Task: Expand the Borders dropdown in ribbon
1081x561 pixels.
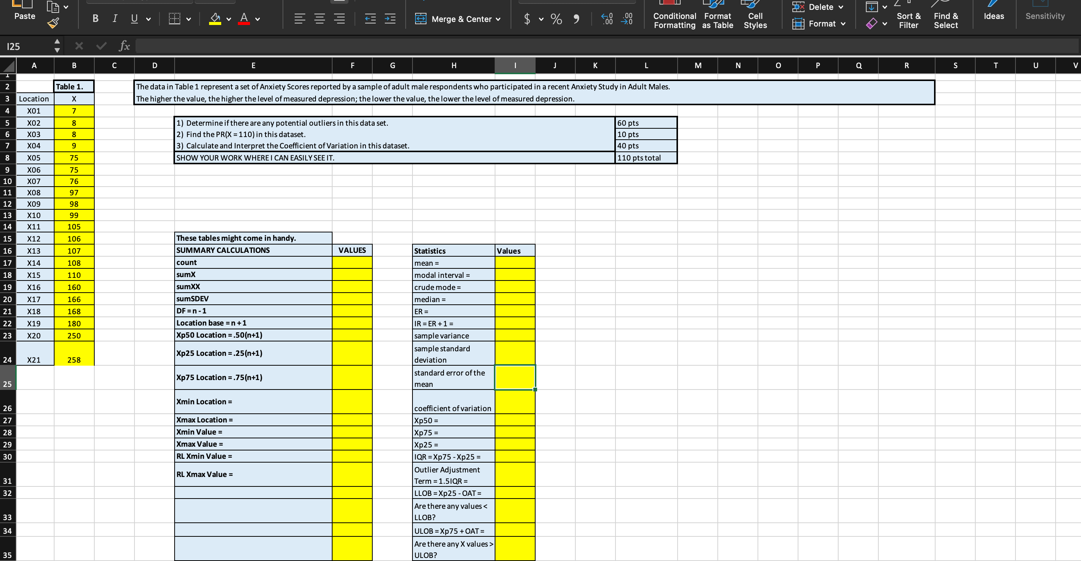Action: (188, 19)
